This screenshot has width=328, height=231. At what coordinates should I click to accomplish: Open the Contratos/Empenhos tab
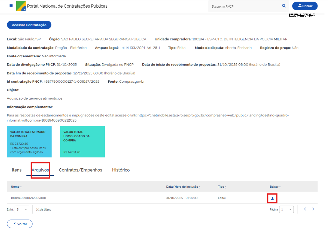tap(80, 170)
